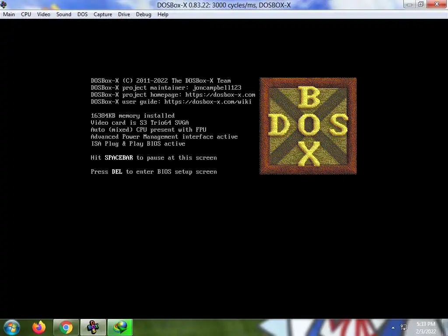
Task: Click the DOSBox-X logo image
Action: [x=308, y=126]
